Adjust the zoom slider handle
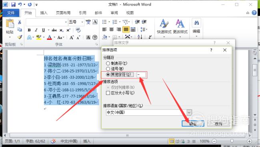The height and width of the screenshot is (147, 260). coord(232,141)
